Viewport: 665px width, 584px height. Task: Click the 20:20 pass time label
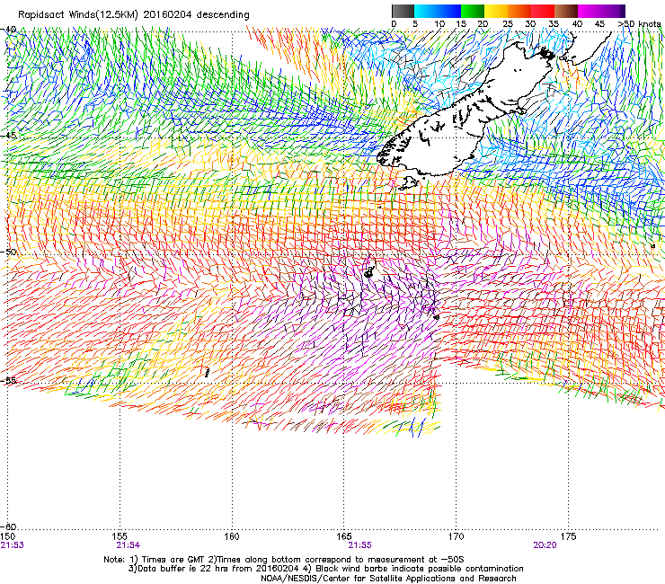pyautogui.click(x=545, y=545)
